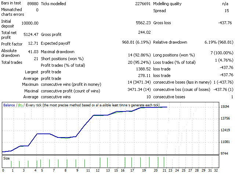Select the 9744 value on the balance axis
Screen dimensions: 235x176
pyautogui.click(x=225, y=153)
